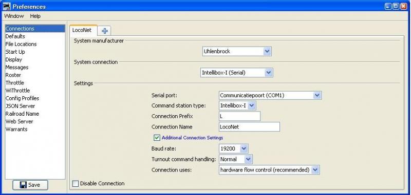The width and height of the screenshot is (411, 195).
Task: Uncheck Additional Connection Settings checkbox
Action: coord(157,138)
